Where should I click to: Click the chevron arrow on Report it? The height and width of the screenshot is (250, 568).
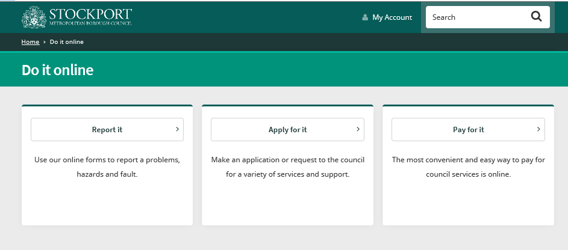click(177, 129)
